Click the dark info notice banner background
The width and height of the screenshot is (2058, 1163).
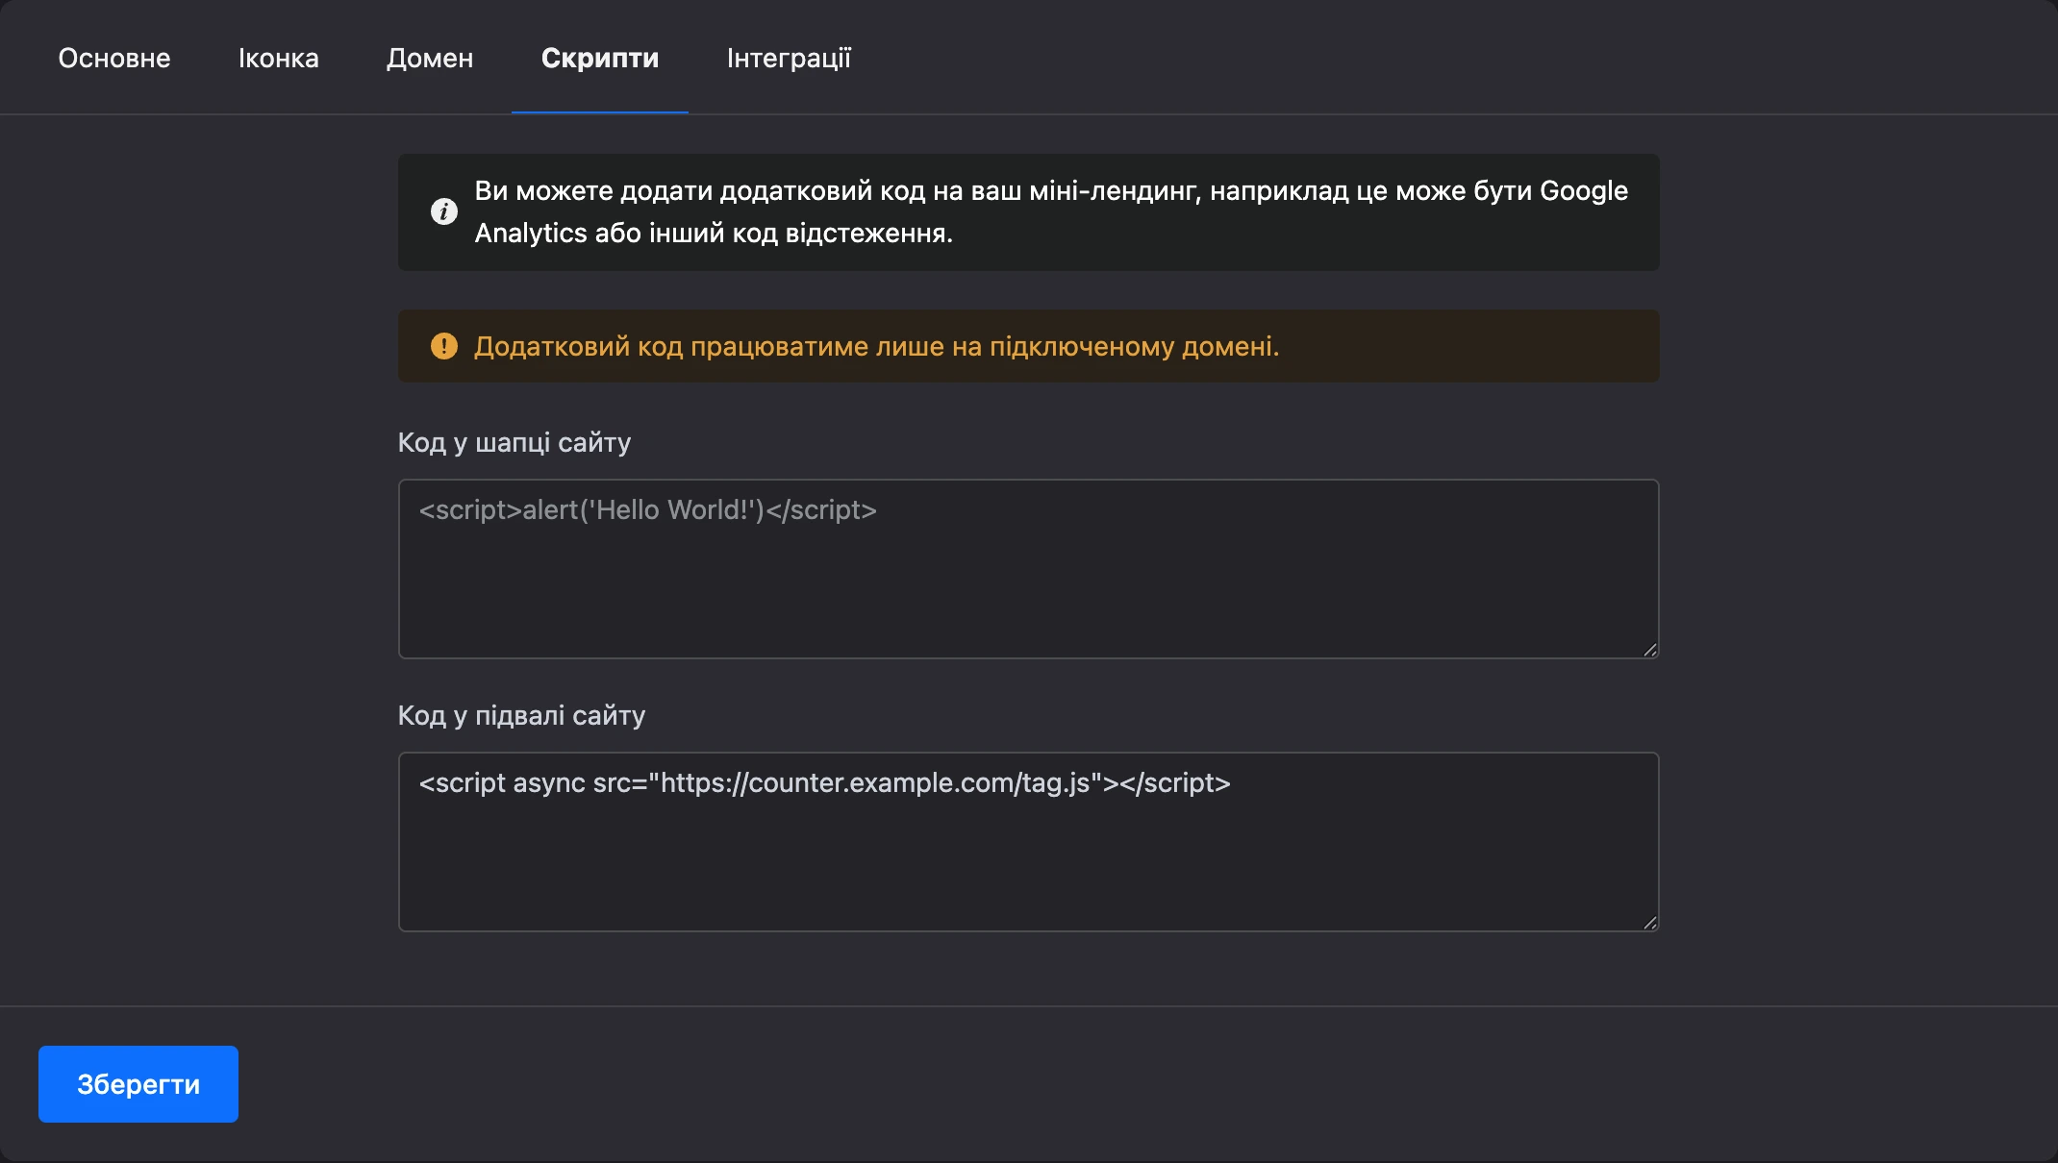pos(1029,212)
